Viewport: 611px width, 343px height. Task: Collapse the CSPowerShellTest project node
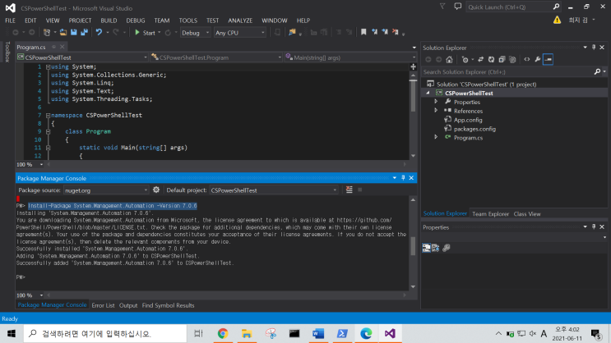[428, 93]
